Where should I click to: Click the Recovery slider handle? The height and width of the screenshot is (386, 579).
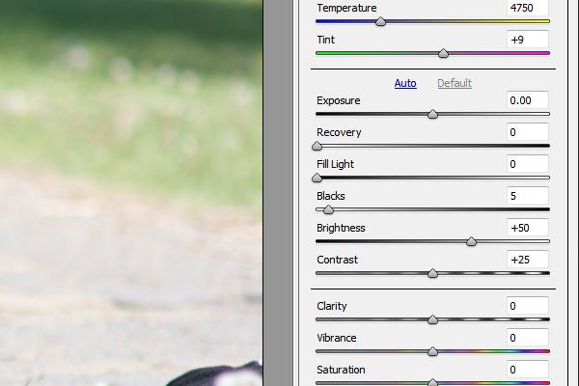[317, 147]
